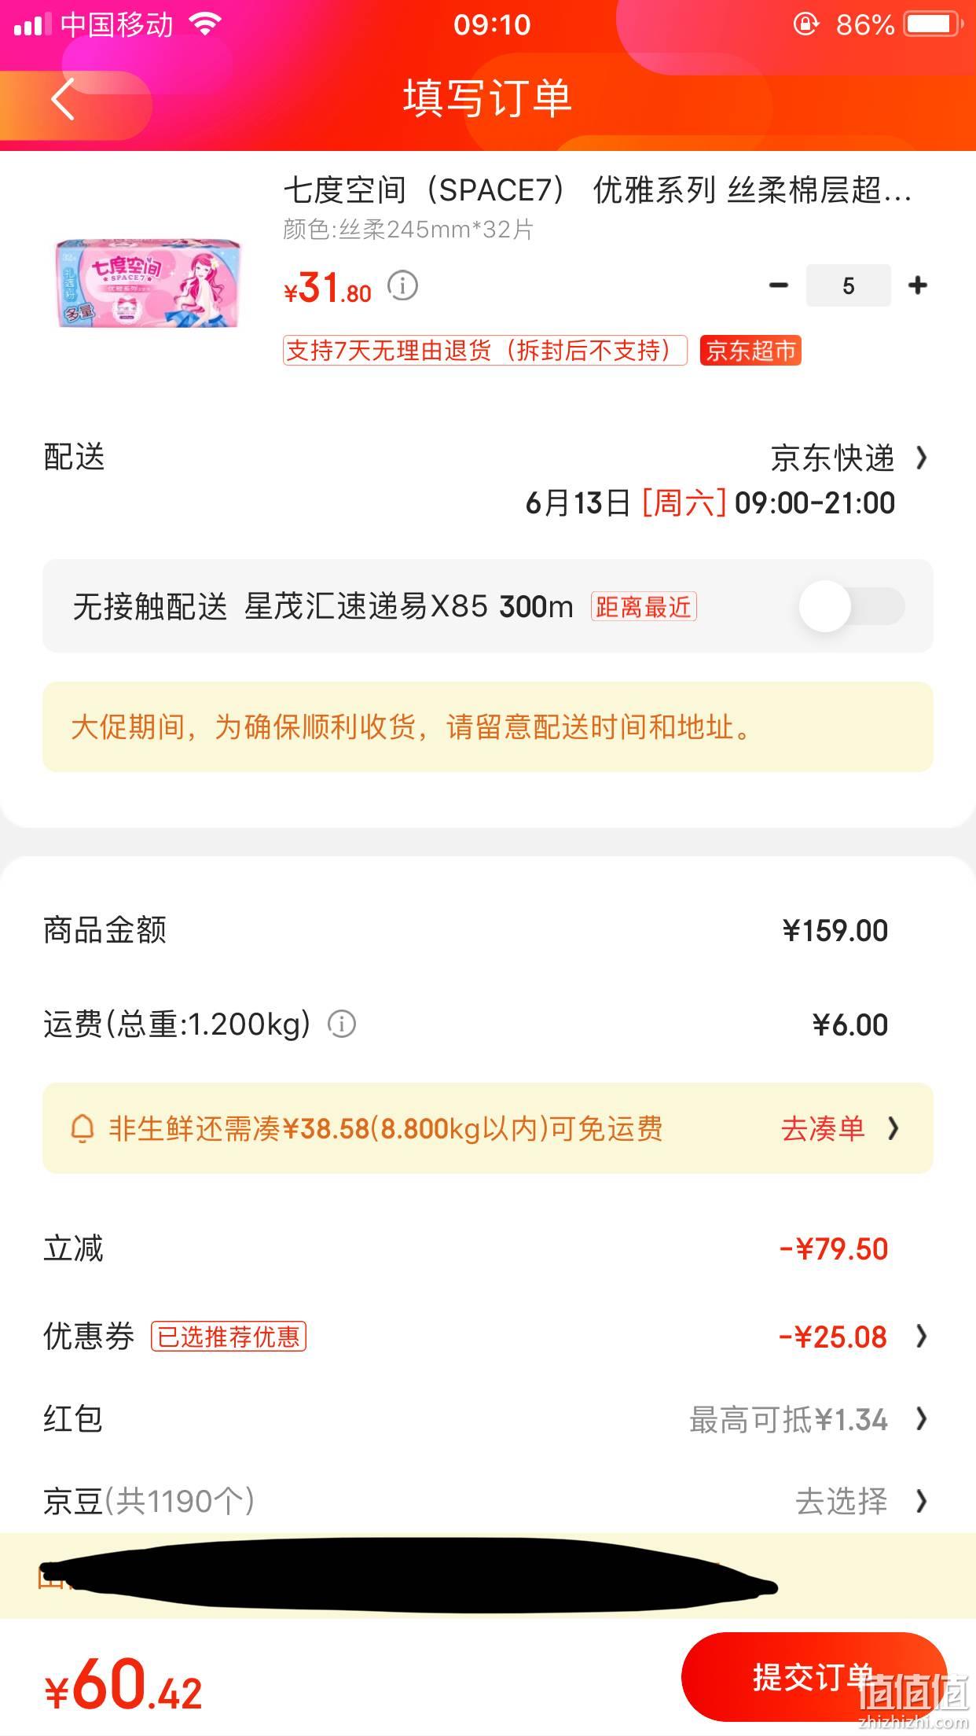Open shipping fee info icon
This screenshot has width=976, height=1736.
coord(342,1024)
